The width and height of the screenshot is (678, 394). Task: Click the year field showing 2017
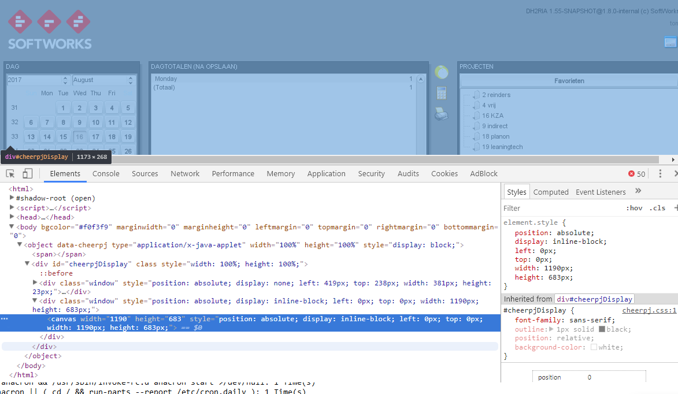(35, 80)
